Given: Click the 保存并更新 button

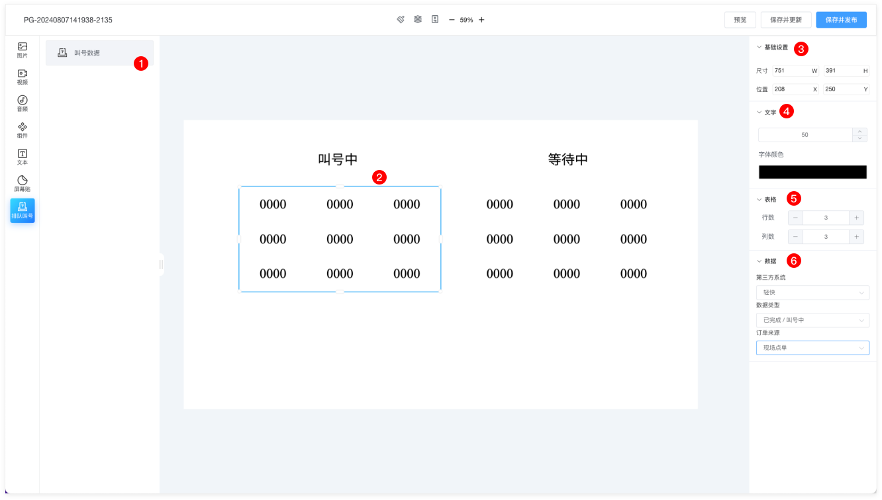Looking at the screenshot, I should click(x=786, y=20).
